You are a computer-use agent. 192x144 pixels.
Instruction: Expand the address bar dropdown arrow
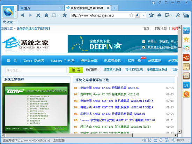coord(143,15)
